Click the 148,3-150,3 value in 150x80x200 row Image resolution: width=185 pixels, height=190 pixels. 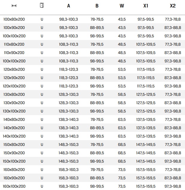point(68,144)
